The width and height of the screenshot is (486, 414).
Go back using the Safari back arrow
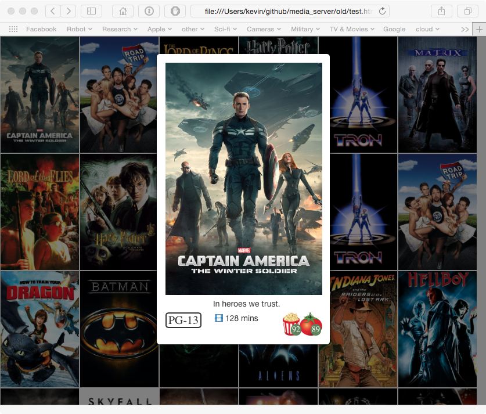[x=53, y=11]
